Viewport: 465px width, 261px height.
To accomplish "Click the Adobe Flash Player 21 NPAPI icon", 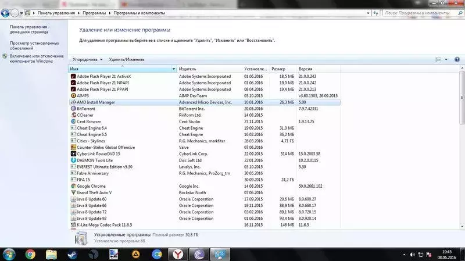I will pos(73,83).
